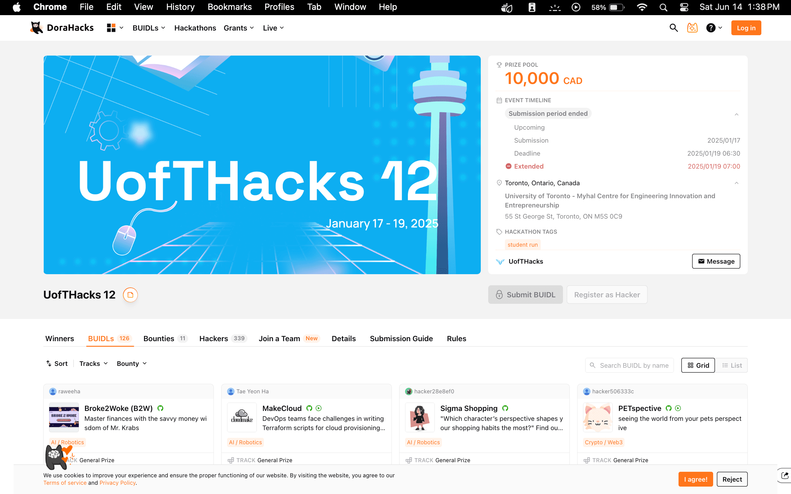Click the hacker506333c user avatar
This screenshot has height=494, width=791.
tap(587, 391)
